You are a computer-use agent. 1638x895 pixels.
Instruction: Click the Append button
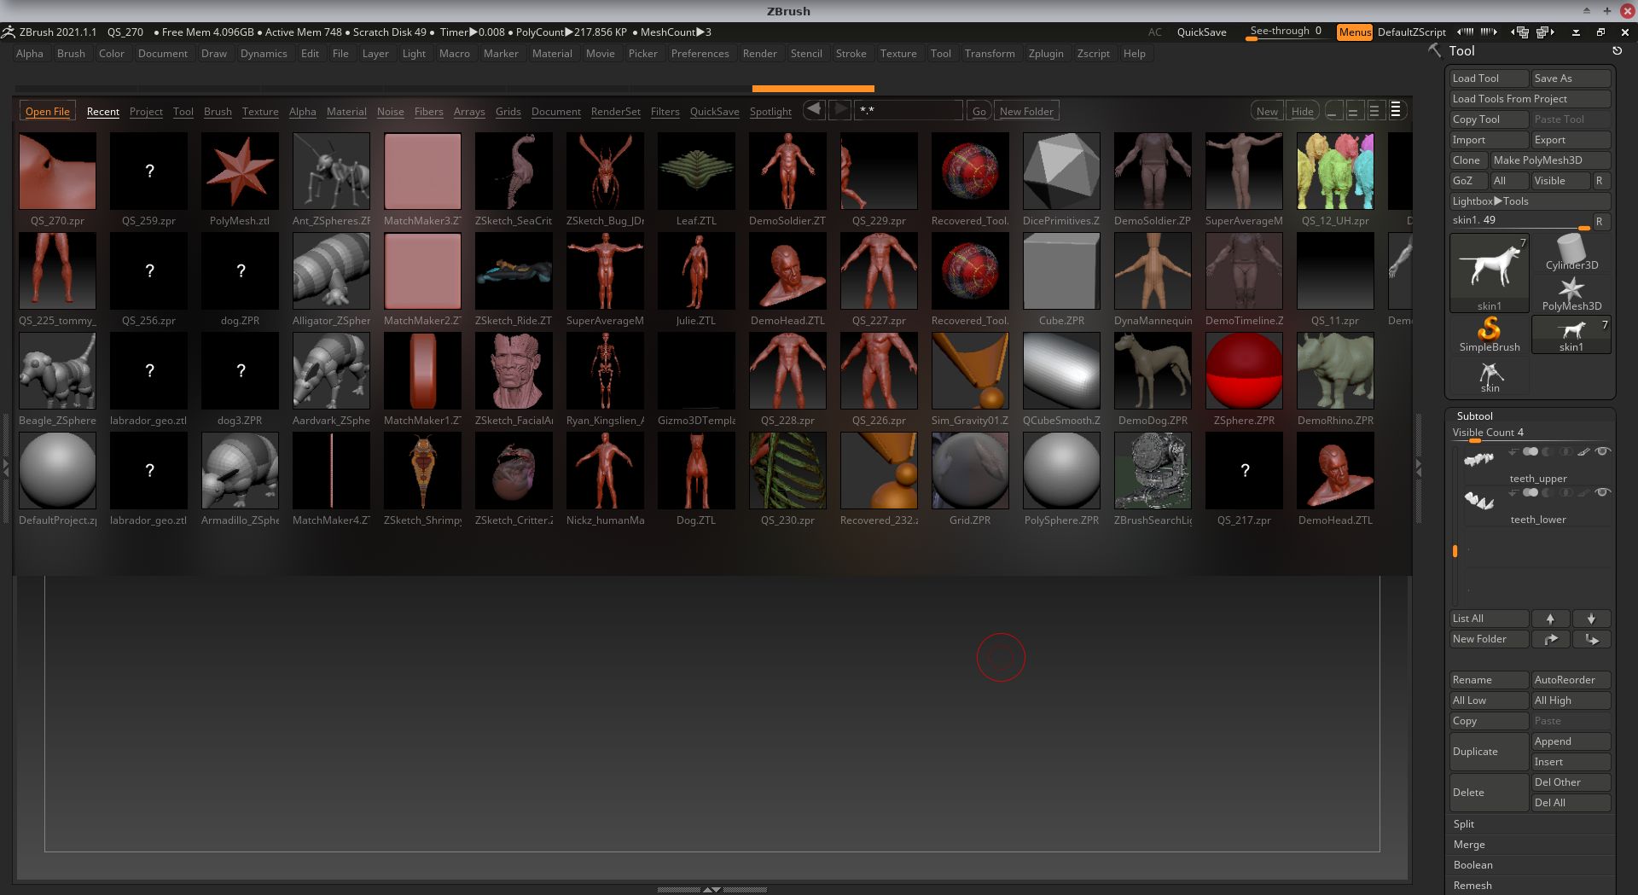(1571, 741)
